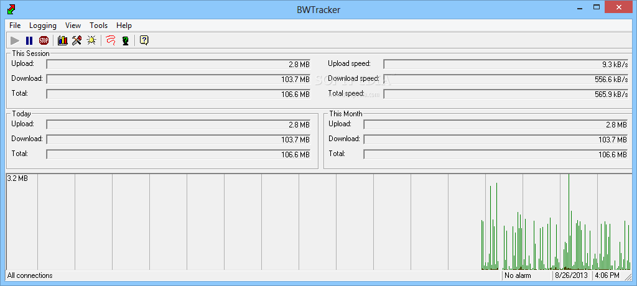Open the Help menu
This screenshot has width=637, height=286.
pyautogui.click(x=124, y=25)
